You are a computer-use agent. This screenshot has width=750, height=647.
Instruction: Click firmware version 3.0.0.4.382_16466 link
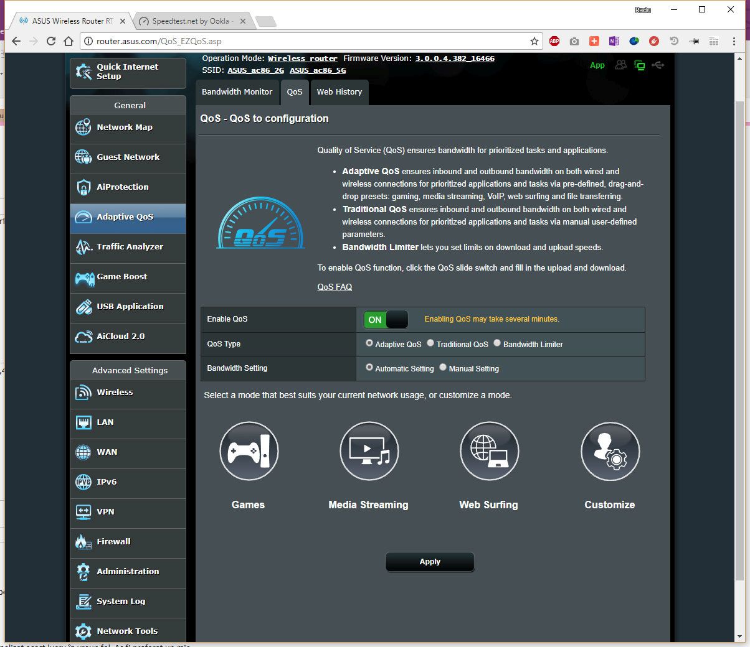tap(455, 58)
